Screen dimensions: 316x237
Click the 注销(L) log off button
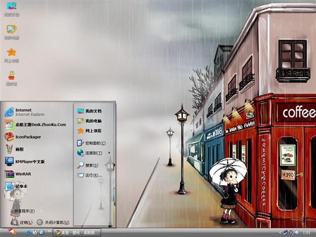(22, 222)
